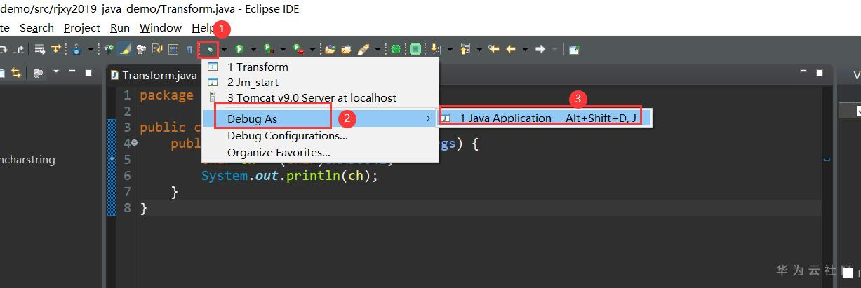Click the Toggle Breadcrumb icon
The width and height of the screenshot is (861, 288).
coord(109,49)
